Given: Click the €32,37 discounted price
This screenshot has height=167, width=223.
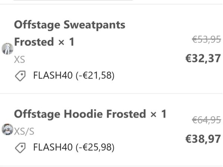Looking at the screenshot, I should pos(203,58).
